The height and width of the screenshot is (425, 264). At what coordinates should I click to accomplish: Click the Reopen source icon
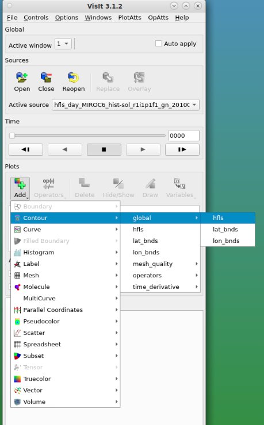(x=73, y=78)
